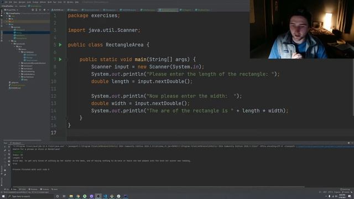
Task: Click 'width' variable on line 13
Action: (119, 103)
